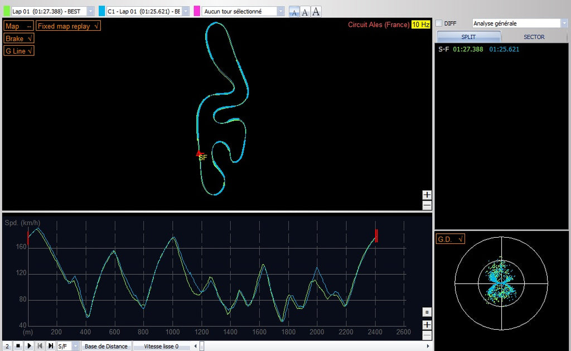Switch to the SPLIT tab
Image resolution: width=571 pixels, height=351 pixels.
(468, 37)
